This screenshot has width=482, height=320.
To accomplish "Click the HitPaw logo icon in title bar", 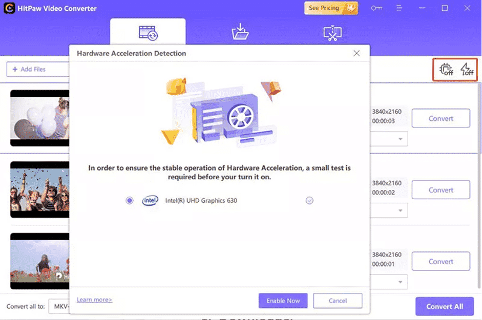I will pyautogui.click(x=9, y=8).
